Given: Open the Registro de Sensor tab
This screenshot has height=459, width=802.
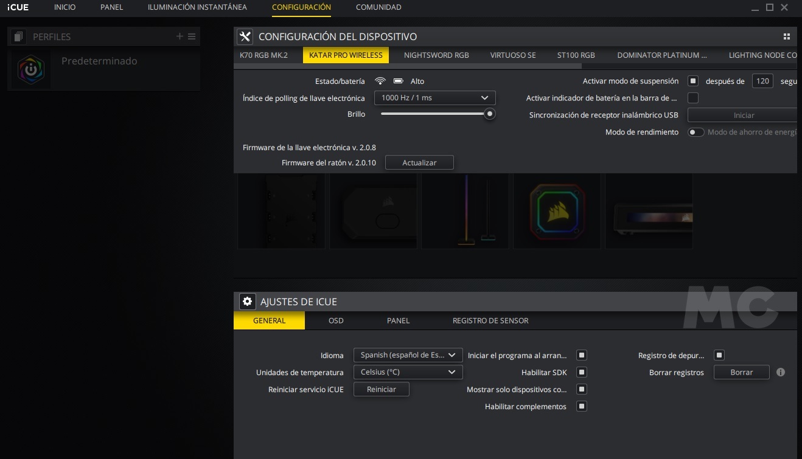Looking at the screenshot, I should pos(490,320).
